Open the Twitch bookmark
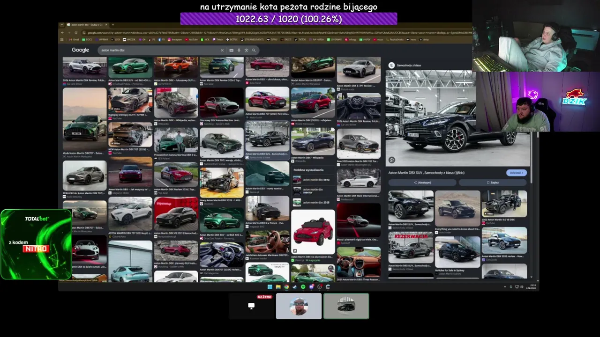 coord(218,40)
